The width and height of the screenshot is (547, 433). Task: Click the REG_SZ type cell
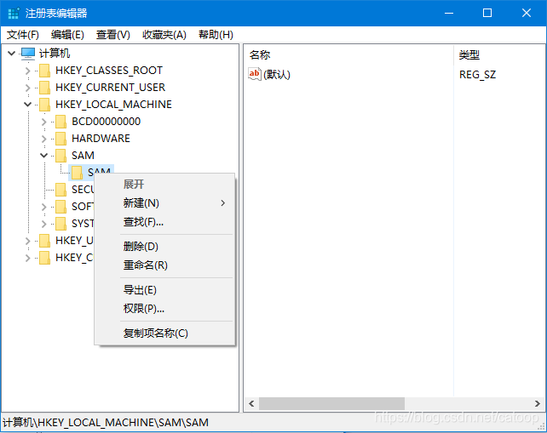pos(477,75)
